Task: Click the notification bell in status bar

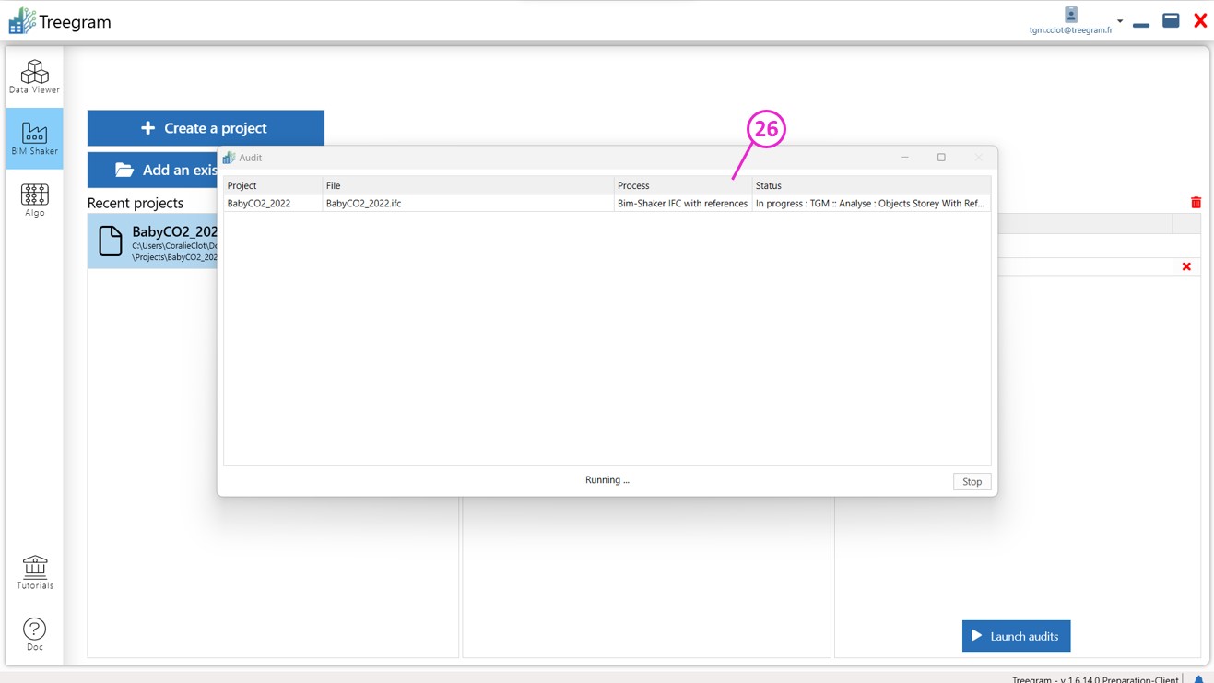Action: [1198, 679]
